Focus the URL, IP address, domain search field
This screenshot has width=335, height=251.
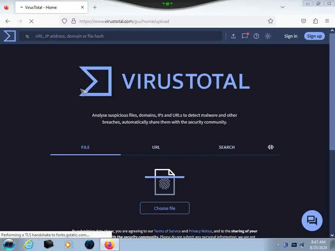point(120,36)
